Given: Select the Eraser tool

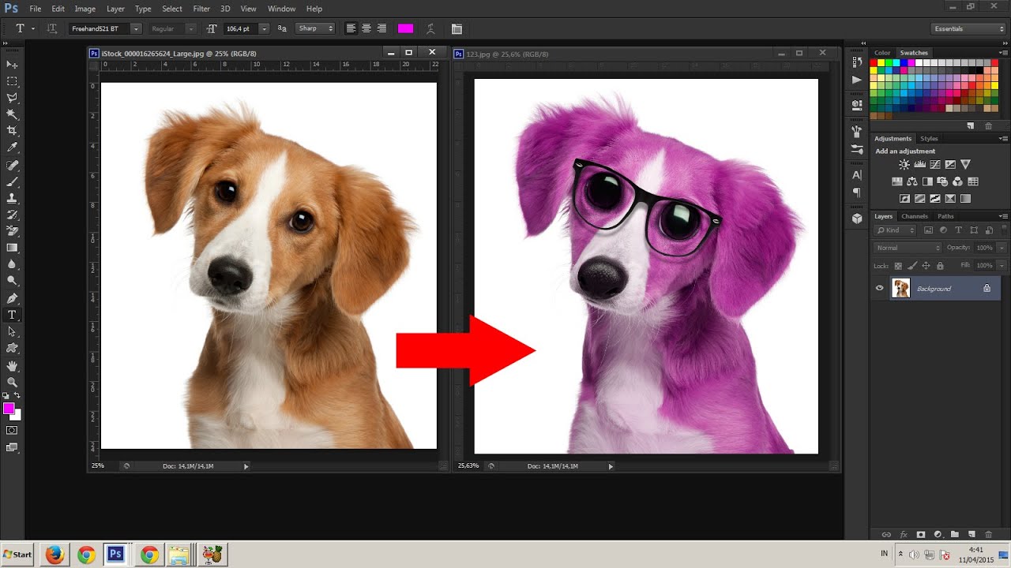Looking at the screenshot, I should (12, 231).
